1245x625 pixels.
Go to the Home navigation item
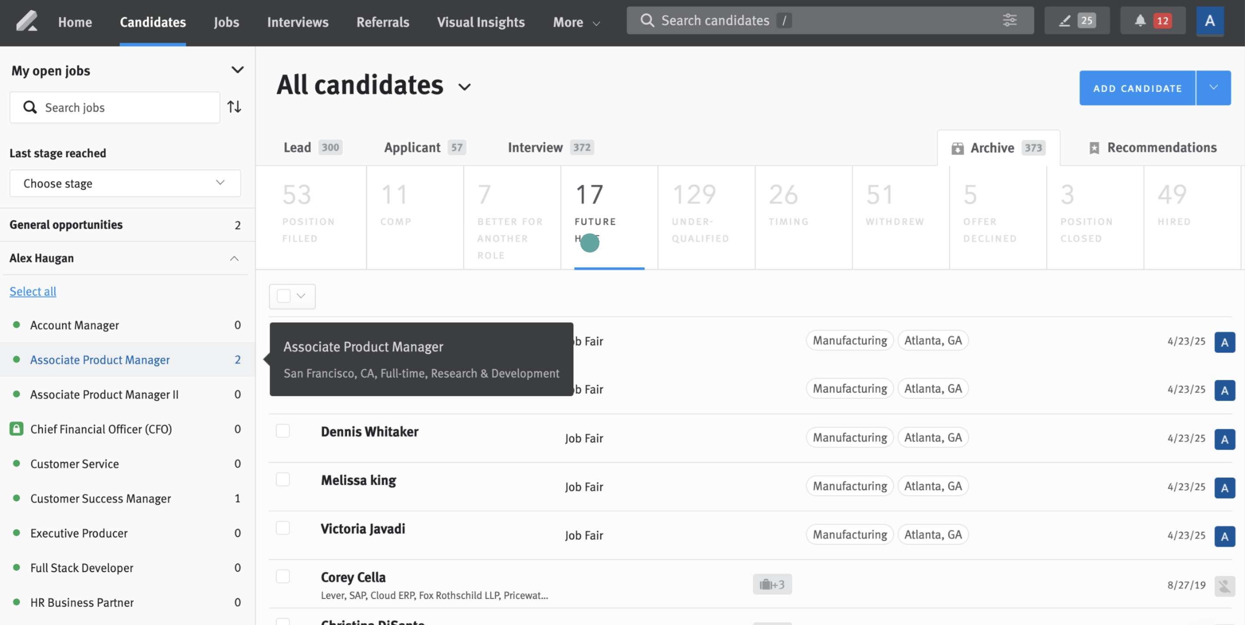tap(75, 22)
